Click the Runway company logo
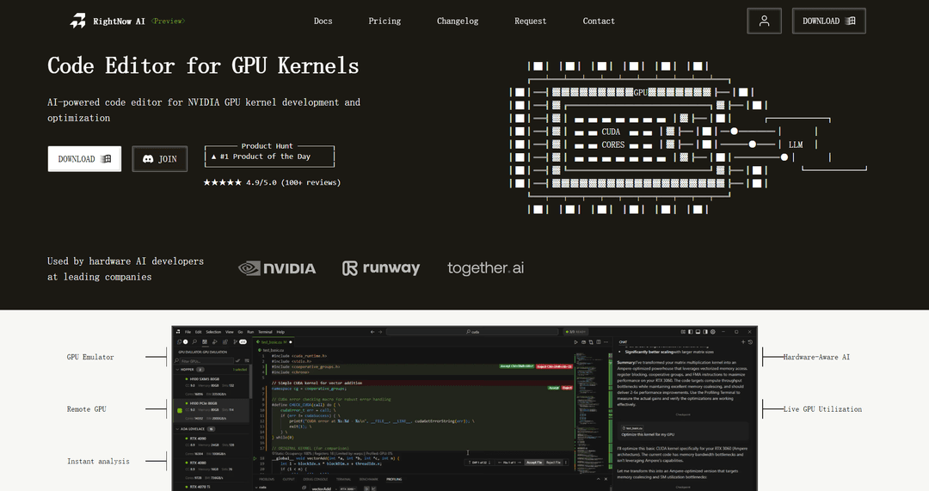Screen dimensions: 929x491 [x=381, y=268]
